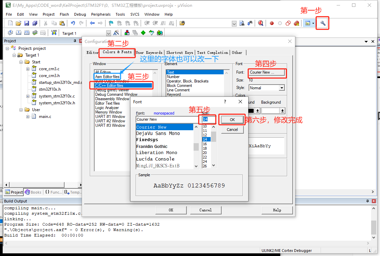
Task: Open the Books tab in Project panel
Action: 33,192
